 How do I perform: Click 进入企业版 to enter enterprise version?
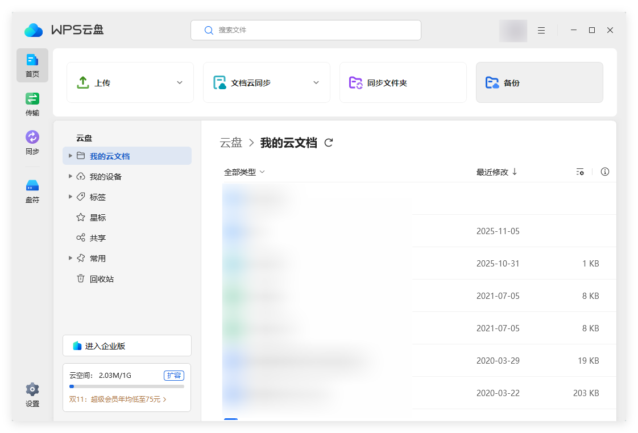[126, 345]
